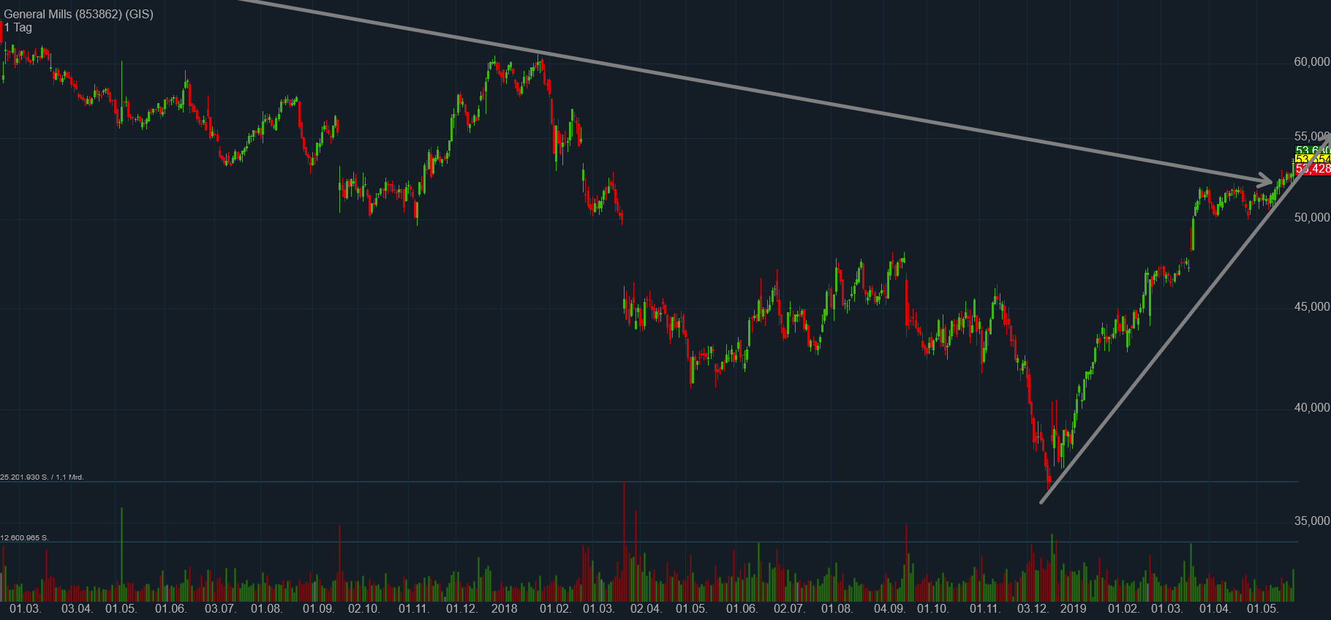Image resolution: width=1331 pixels, height=620 pixels.
Task: Click the 01.05. date label at far right
Action: pyautogui.click(x=1262, y=609)
